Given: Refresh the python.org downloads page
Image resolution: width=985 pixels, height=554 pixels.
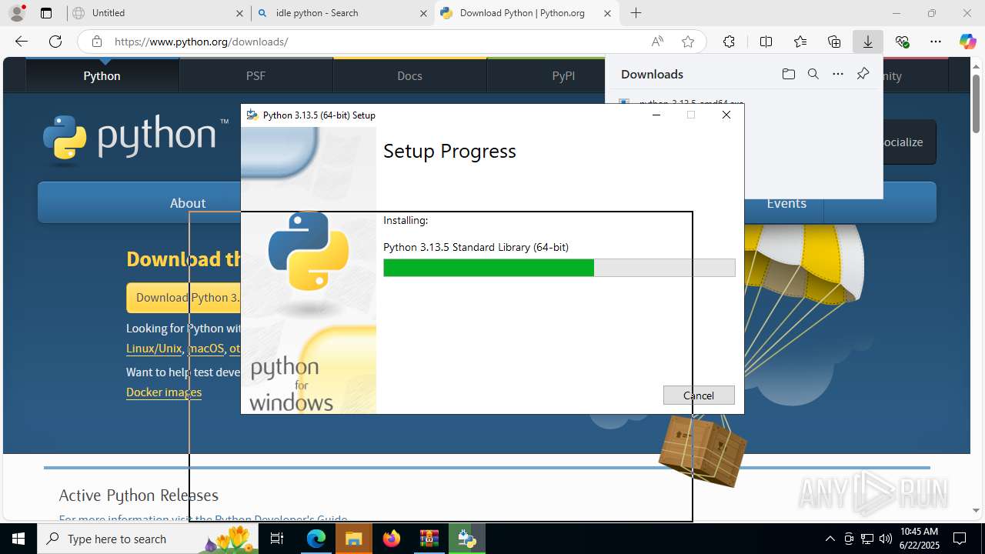Looking at the screenshot, I should pyautogui.click(x=55, y=42).
